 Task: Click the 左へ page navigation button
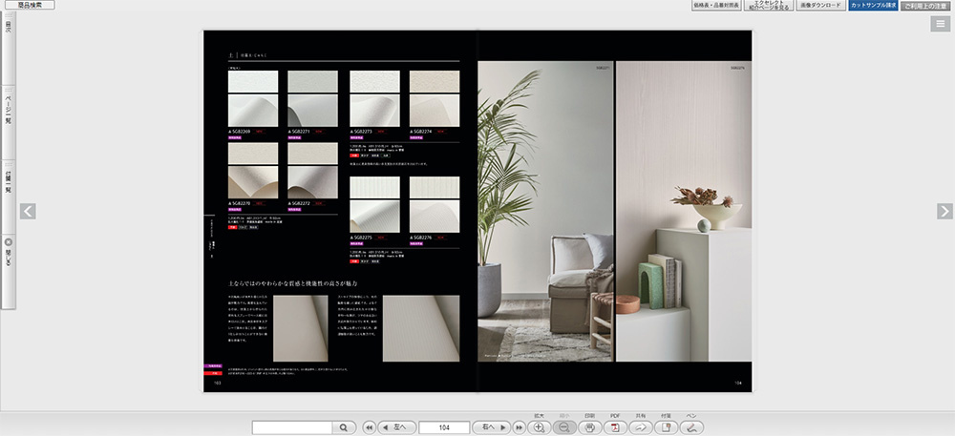(396, 427)
